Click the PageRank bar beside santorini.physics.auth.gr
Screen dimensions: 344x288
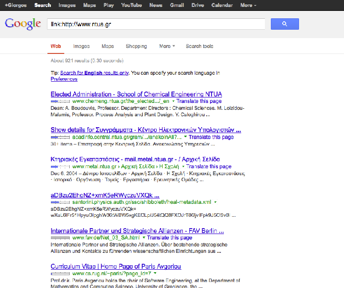[60, 202]
